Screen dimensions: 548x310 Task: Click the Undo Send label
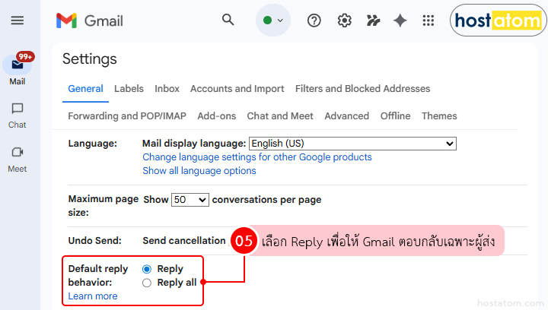(x=94, y=241)
